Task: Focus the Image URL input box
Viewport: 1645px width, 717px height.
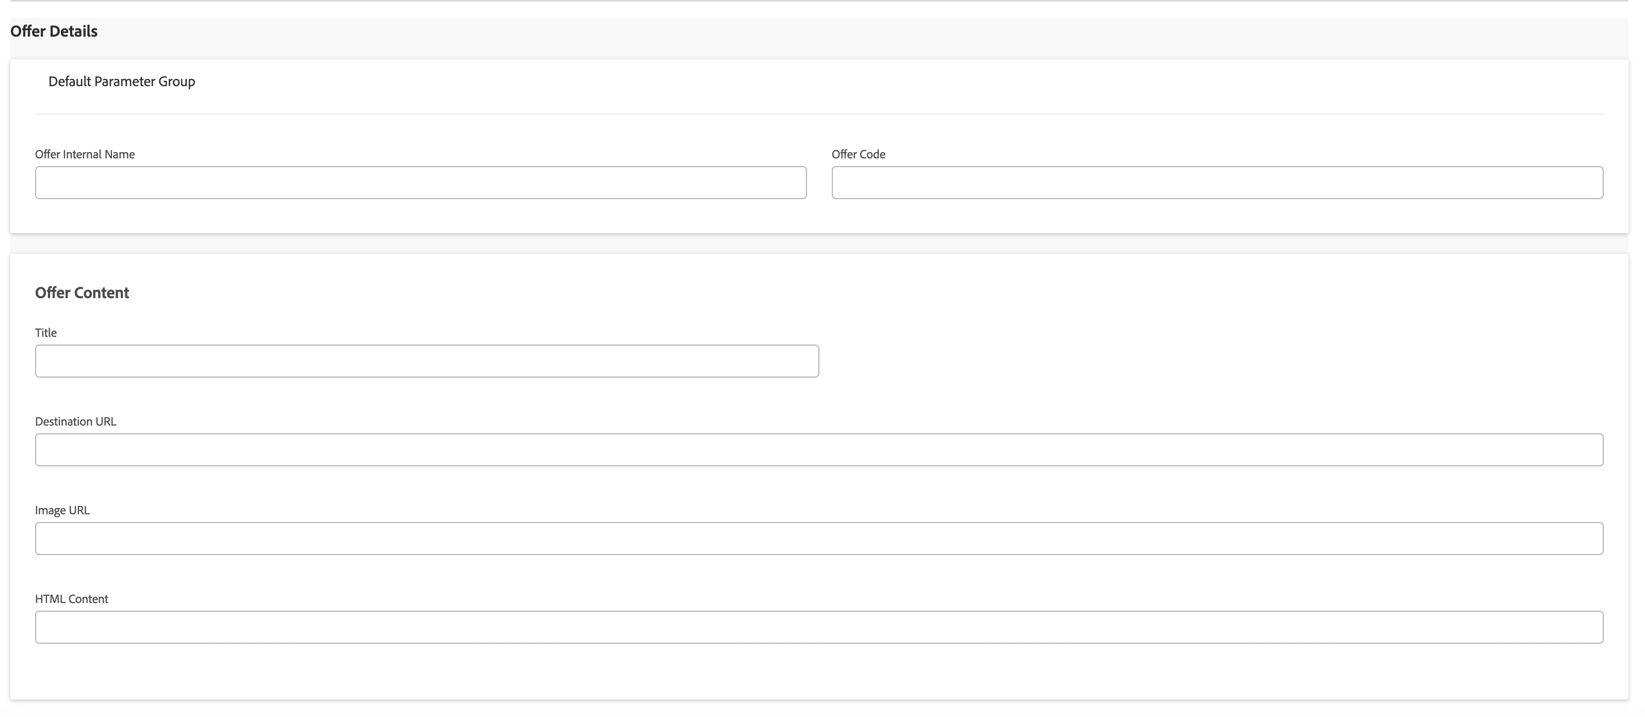Action: pyautogui.click(x=819, y=539)
